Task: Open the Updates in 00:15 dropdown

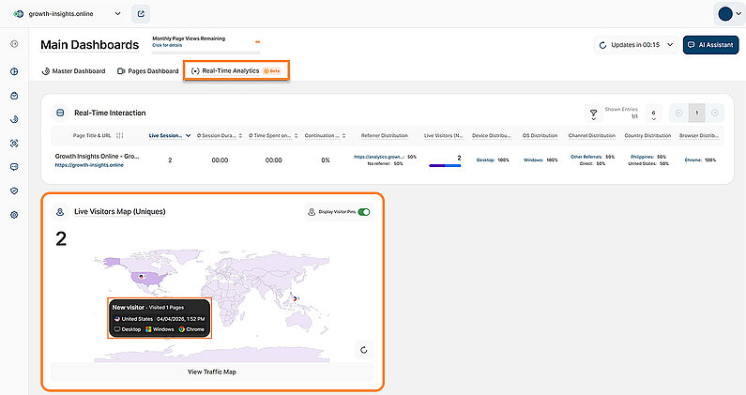Action: pyautogui.click(x=635, y=44)
